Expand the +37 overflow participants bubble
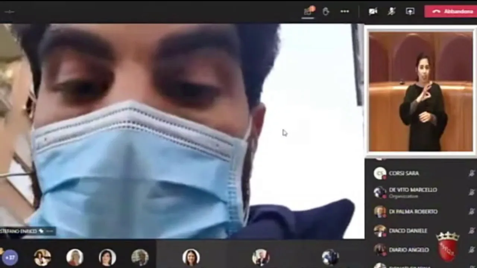Viewport: 477px width, 268px height. tap(10, 257)
